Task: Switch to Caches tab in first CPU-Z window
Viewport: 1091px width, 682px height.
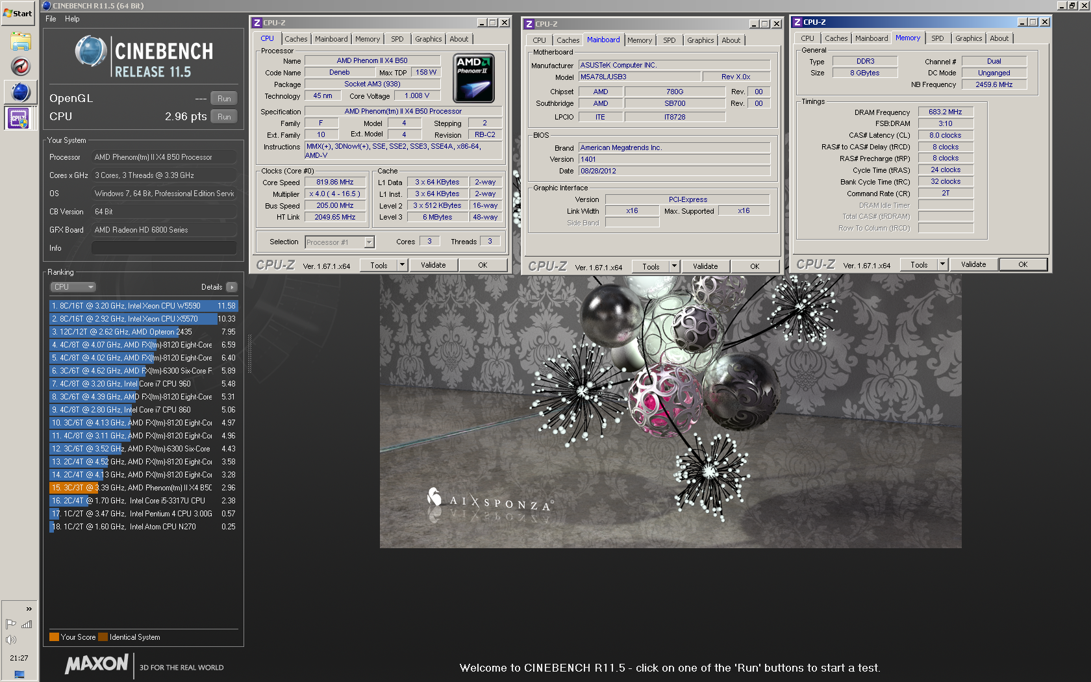Action: [295, 39]
